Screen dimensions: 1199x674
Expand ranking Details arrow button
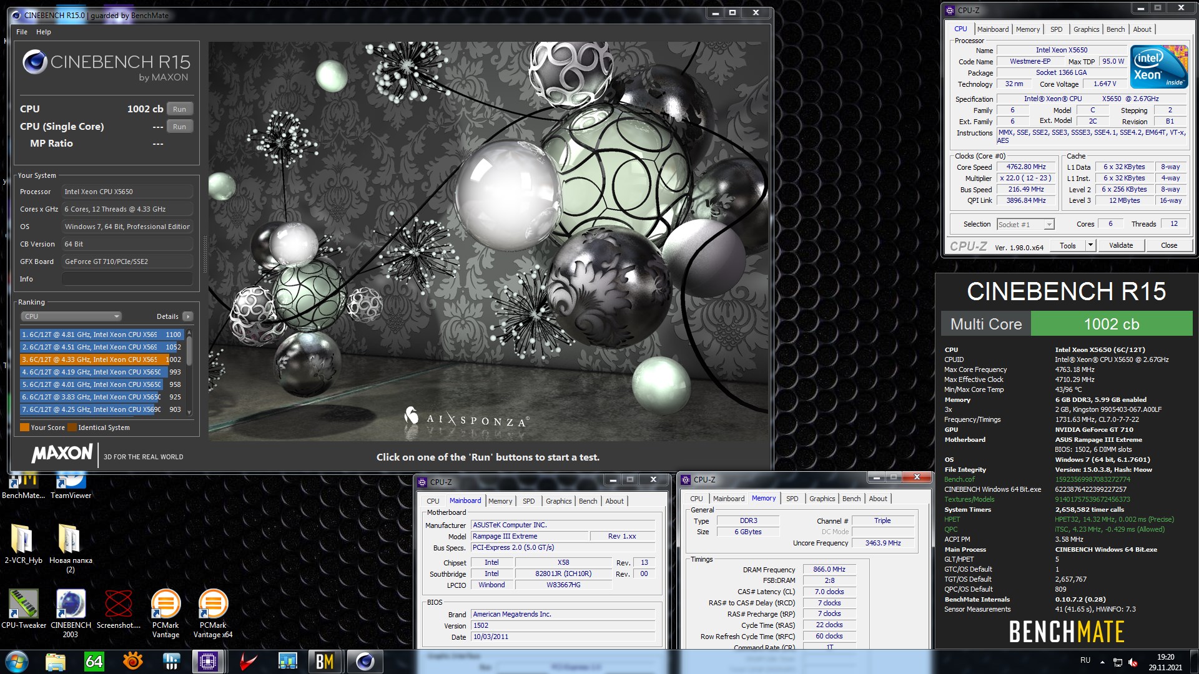(188, 316)
